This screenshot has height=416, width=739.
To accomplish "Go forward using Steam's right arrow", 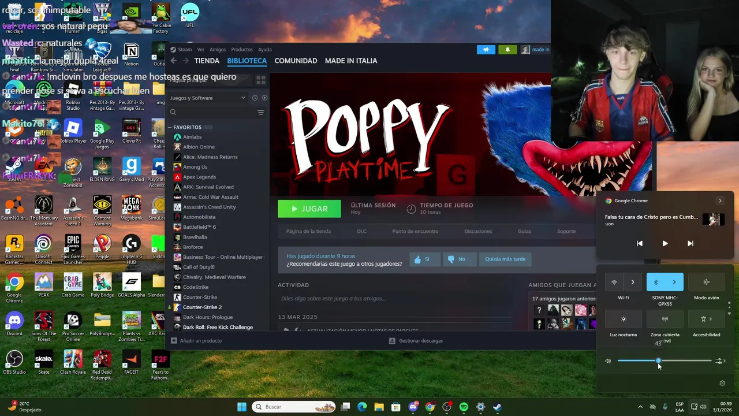I will [x=185, y=61].
